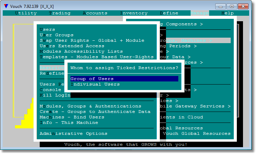Click the Vouch logo icon in title bar
The height and width of the screenshot is (154, 256).
(6, 7)
